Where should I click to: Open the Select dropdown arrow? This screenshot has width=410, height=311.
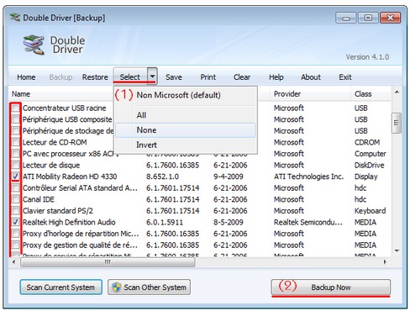pos(152,76)
